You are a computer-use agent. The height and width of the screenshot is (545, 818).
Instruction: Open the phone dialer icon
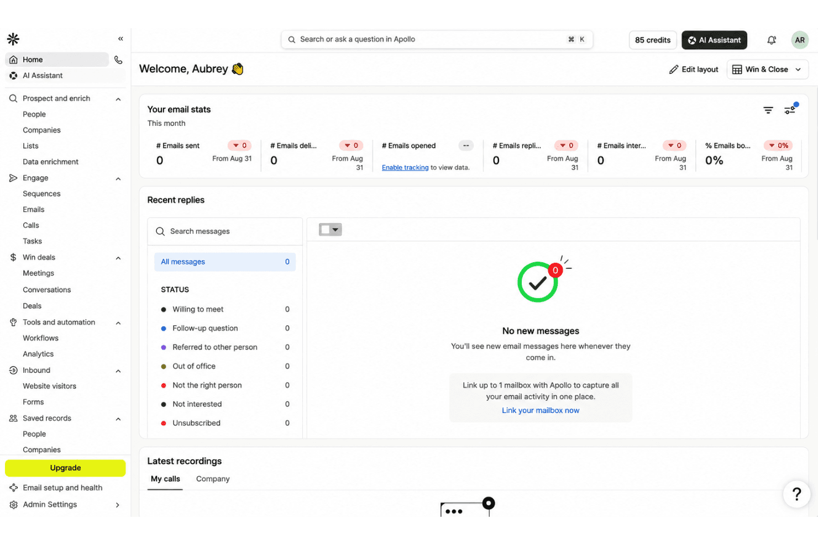click(118, 60)
